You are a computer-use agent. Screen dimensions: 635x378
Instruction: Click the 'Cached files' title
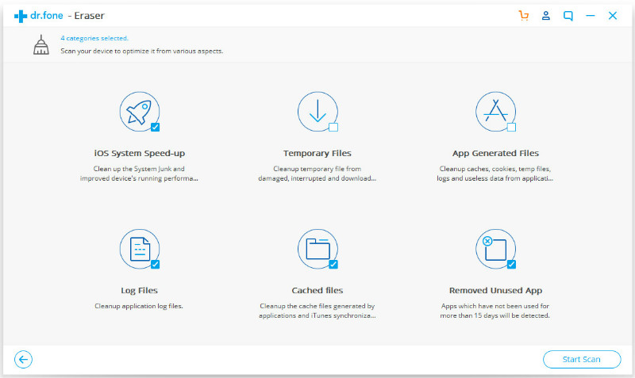[x=317, y=290]
